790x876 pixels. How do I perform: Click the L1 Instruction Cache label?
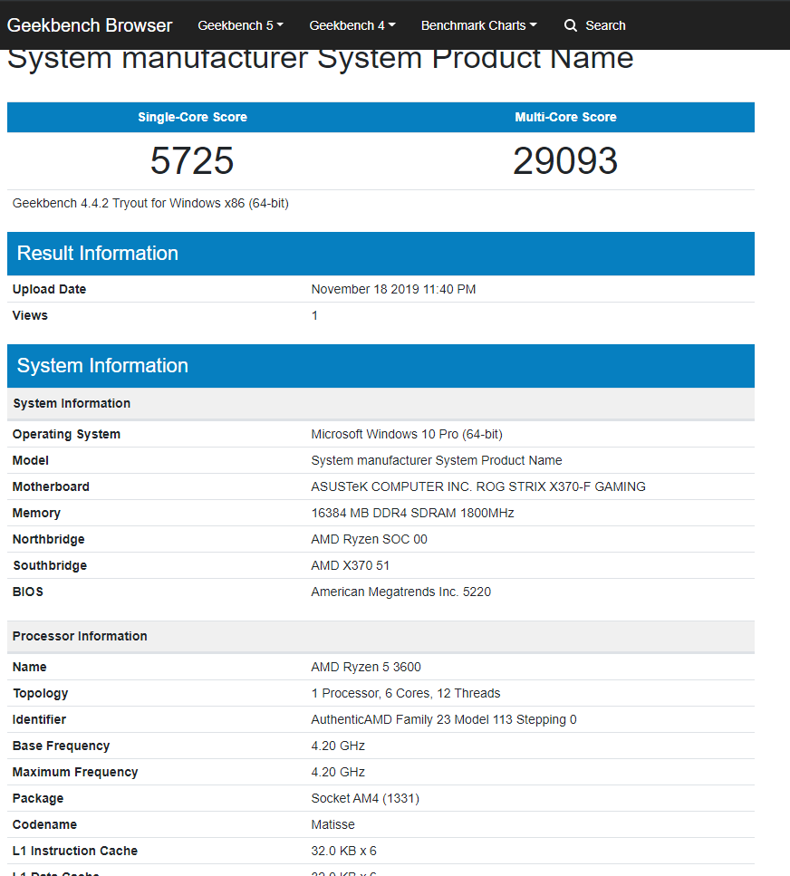tap(75, 851)
